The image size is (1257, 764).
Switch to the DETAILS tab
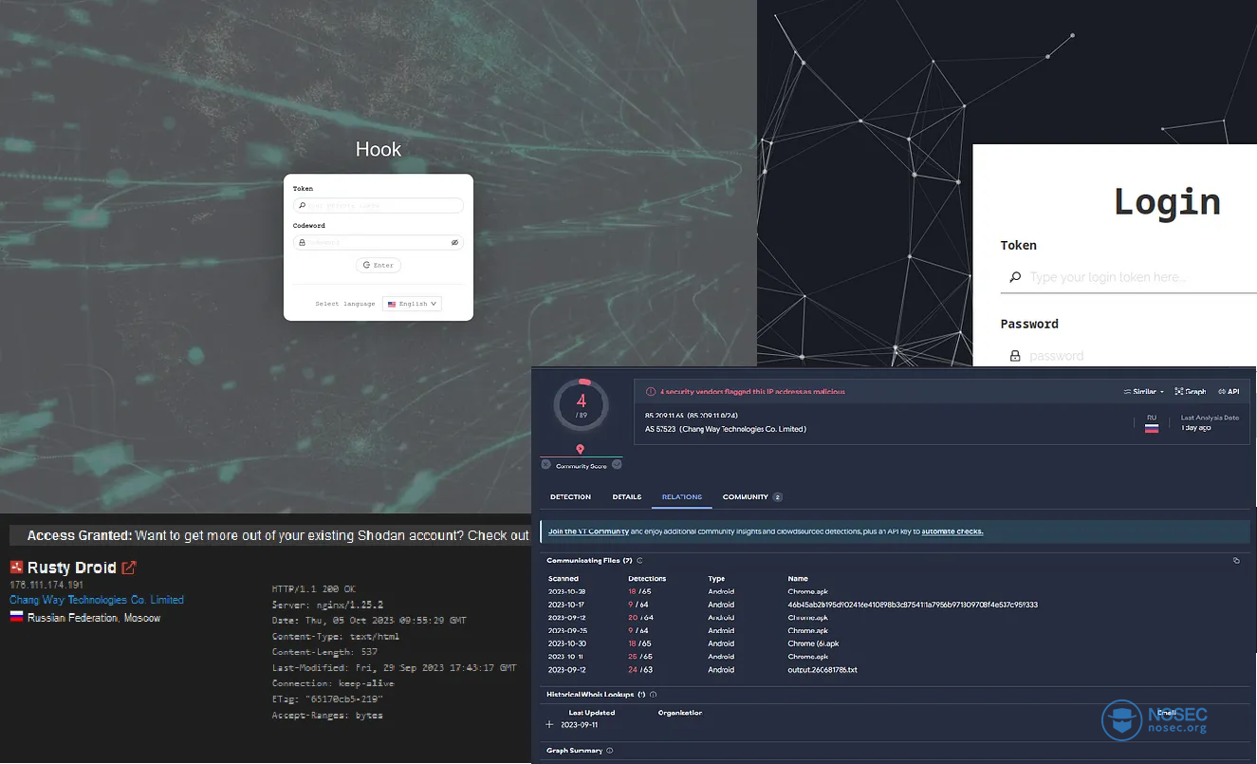(627, 497)
